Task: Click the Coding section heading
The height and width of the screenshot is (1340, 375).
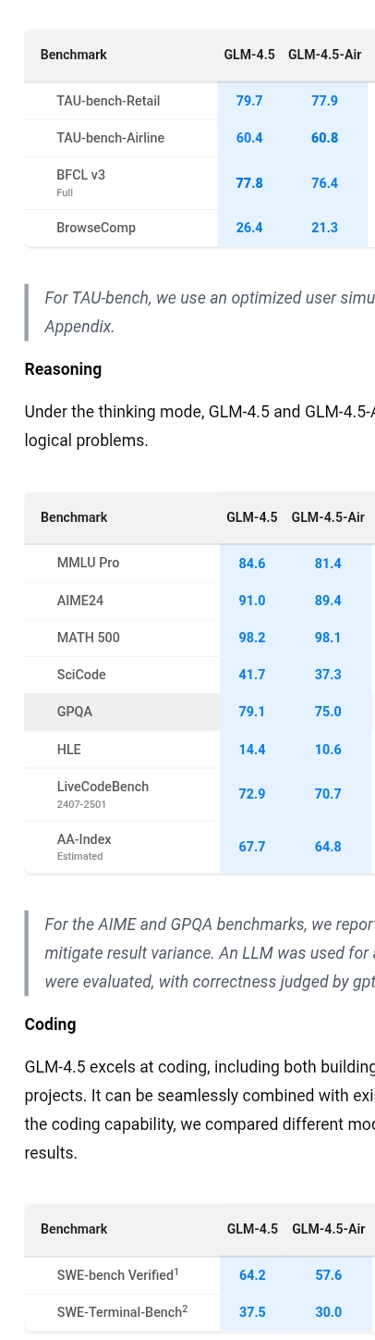Action: pos(50,1024)
